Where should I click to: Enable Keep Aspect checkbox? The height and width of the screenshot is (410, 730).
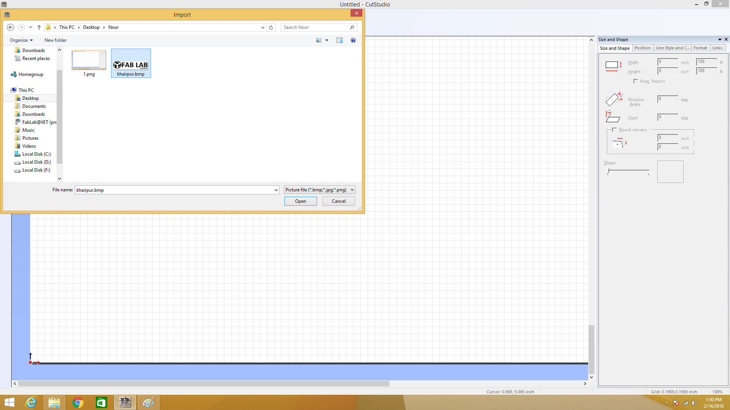(x=636, y=81)
